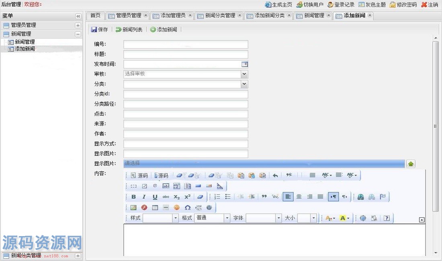Create a div container in editor

pos(275,197)
